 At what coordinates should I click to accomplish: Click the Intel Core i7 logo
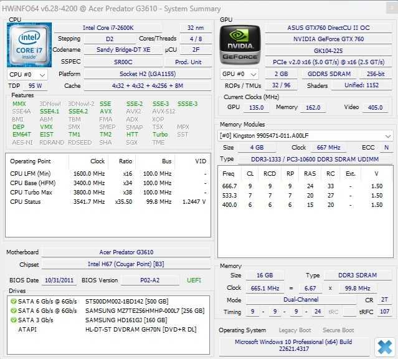(29, 45)
